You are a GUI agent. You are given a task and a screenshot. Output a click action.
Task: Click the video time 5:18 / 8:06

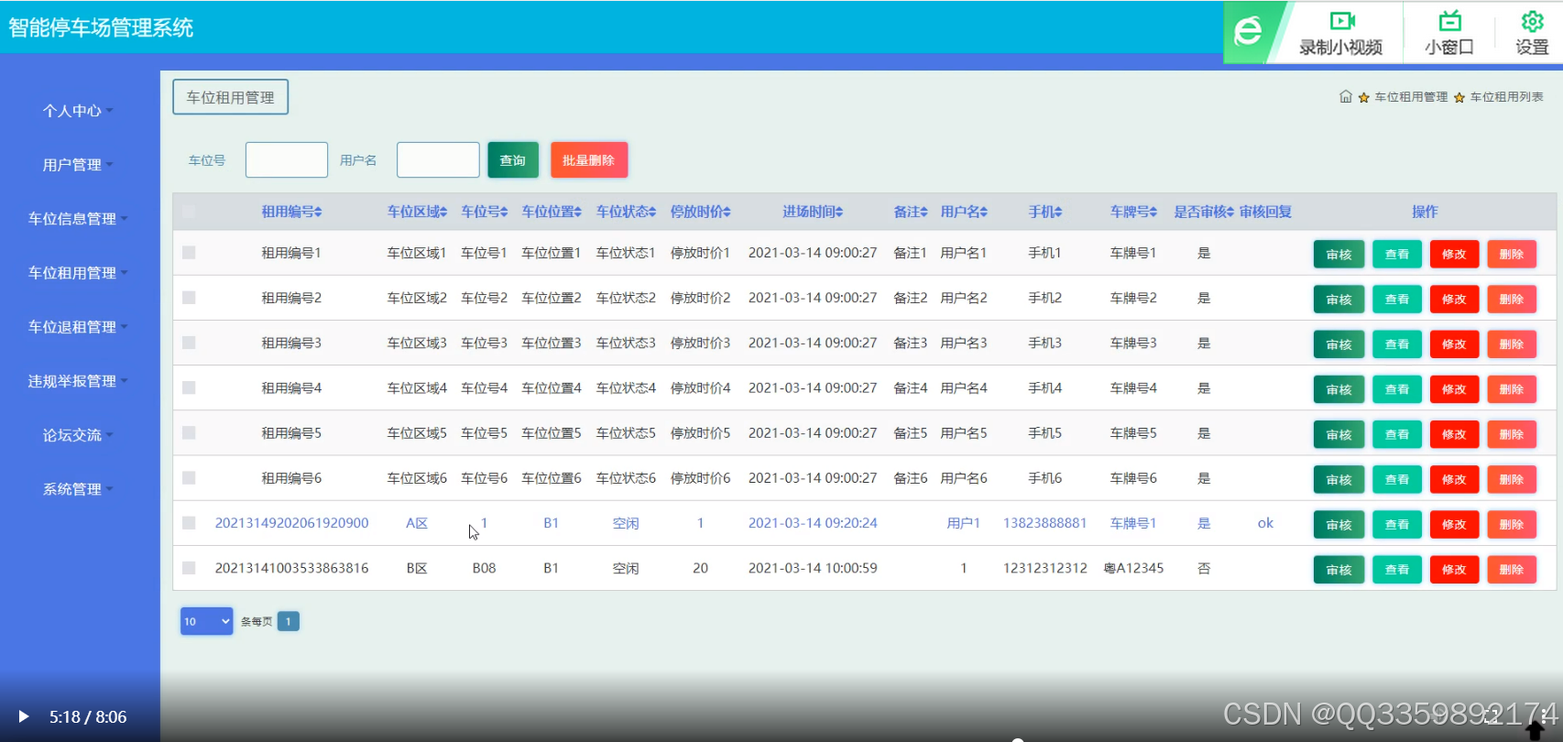(x=88, y=717)
